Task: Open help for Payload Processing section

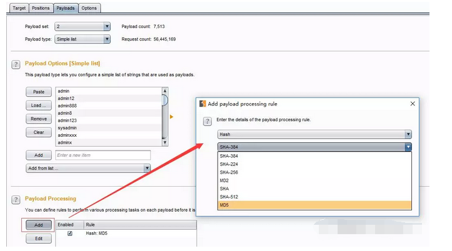Action: point(16,199)
